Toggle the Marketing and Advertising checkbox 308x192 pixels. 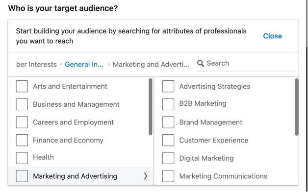(x=22, y=176)
